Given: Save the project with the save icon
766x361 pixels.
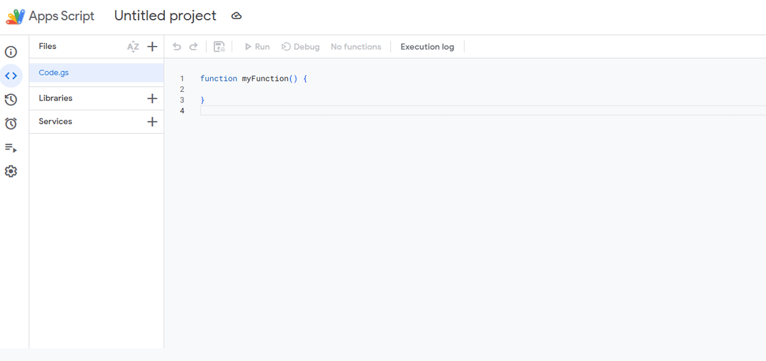Looking at the screenshot, I should click(219, 46).
